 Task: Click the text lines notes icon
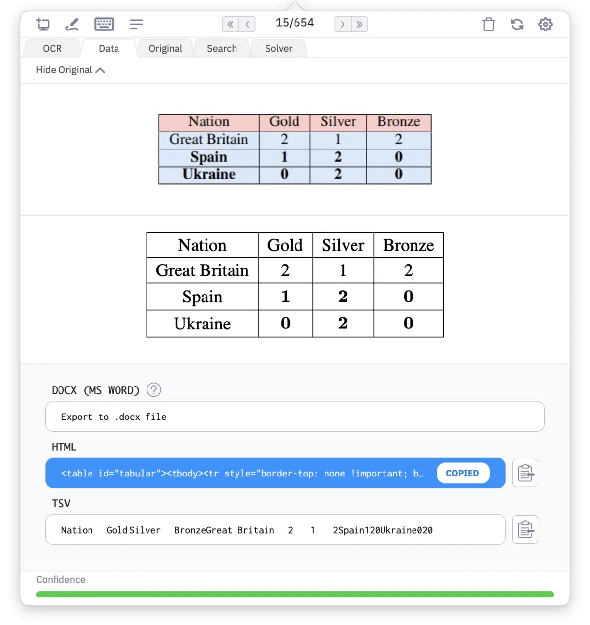pos(136,24)
